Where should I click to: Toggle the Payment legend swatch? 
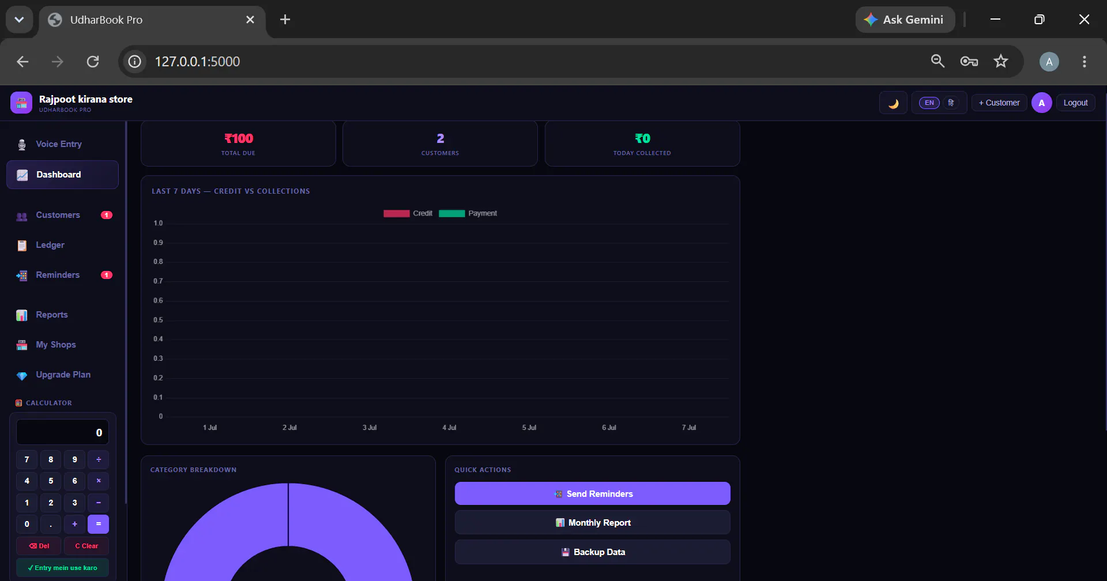[x=452, y=213]
